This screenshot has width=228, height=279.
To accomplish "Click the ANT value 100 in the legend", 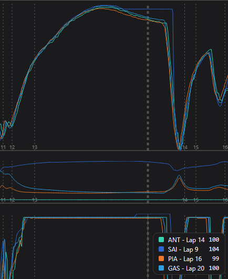I will coord(214,240).
